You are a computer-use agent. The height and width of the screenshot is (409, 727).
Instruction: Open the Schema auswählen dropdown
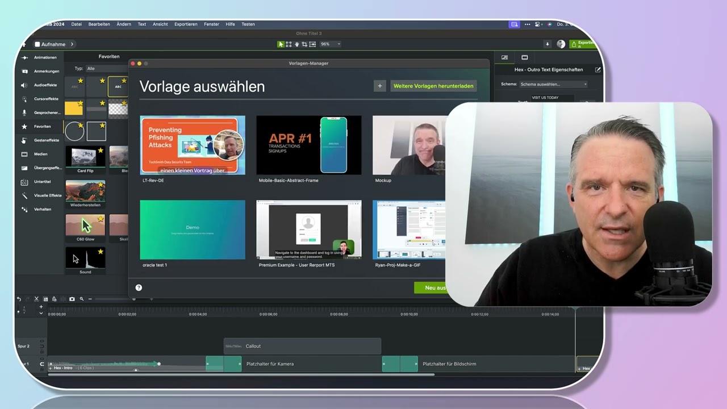[554, 84]
